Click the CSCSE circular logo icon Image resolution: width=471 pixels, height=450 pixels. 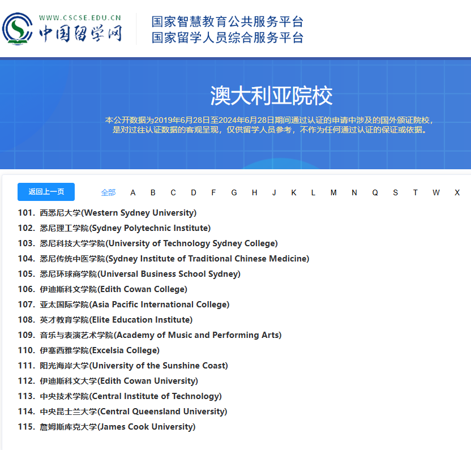coord(18,29)
